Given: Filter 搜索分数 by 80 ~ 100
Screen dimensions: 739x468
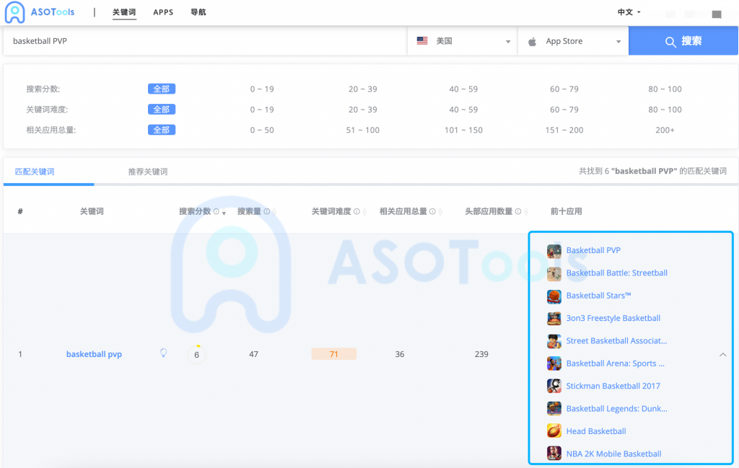Looking at the screenshot, I should [665, 89].
